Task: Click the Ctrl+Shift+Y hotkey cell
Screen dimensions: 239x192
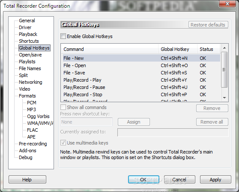Action: (174, 80)
